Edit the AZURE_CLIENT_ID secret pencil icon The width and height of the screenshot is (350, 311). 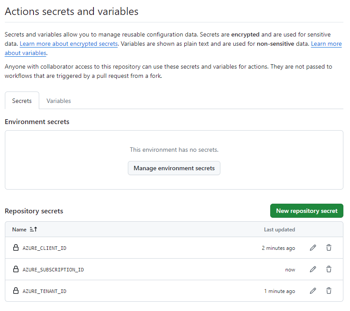[x=313, y=248]
